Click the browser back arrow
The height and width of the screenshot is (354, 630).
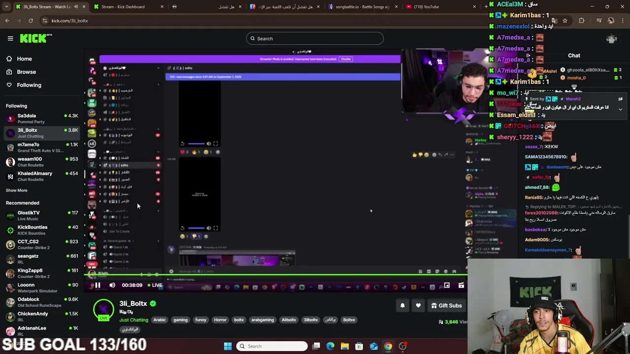(7, 21)
